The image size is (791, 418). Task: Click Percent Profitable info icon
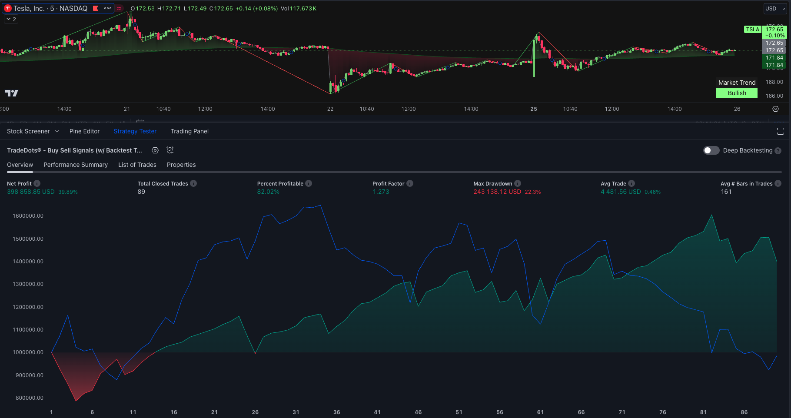[x=309, y=183]
